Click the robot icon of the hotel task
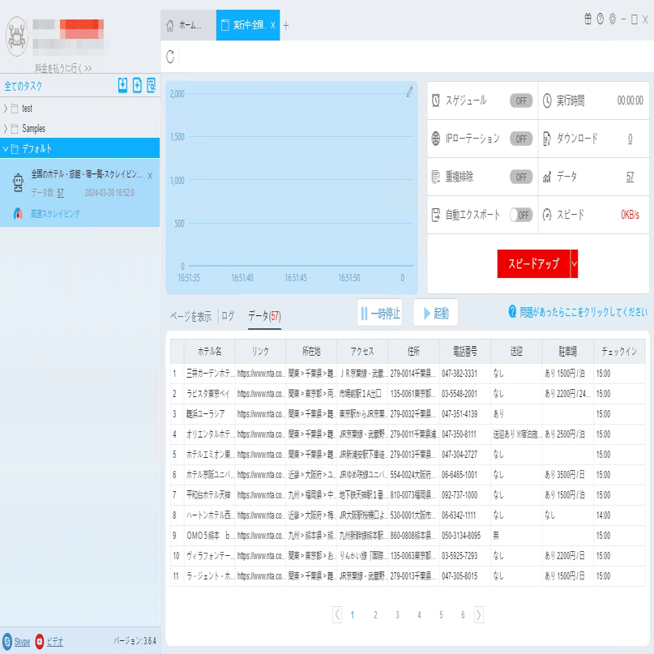 pos(18,182)
